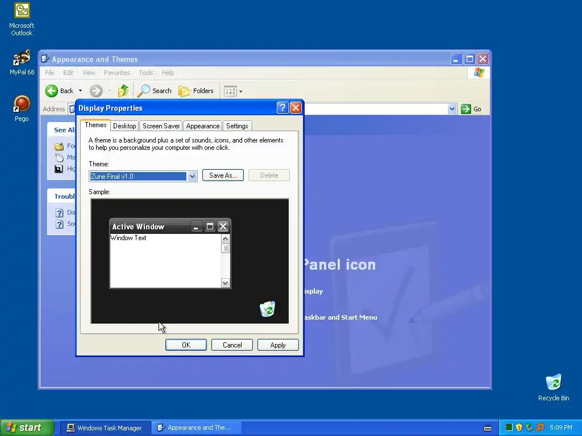The height and width of the screenshot is (436, 582).
Task: Expand the Views dropdown arrow
Action: (241, 91)
